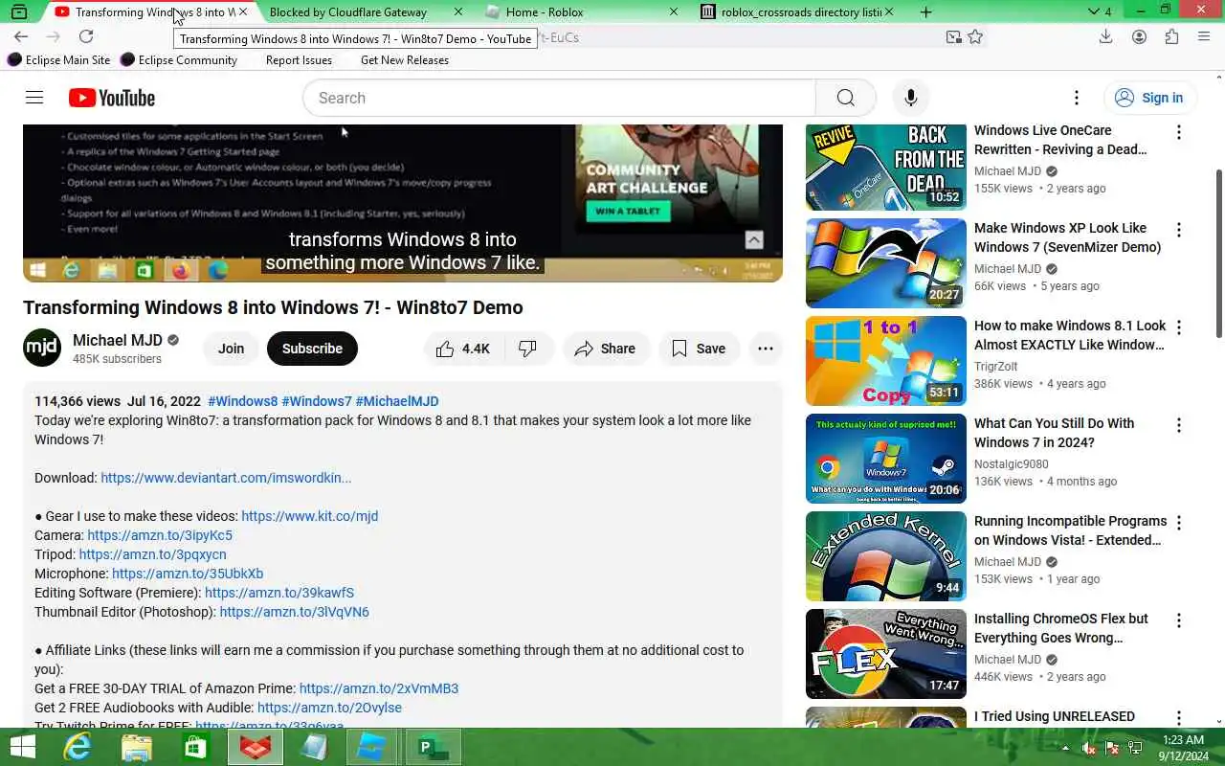1225x766 pixels.
Task: Open Michael MJD channel avatar
Action: pos(42,349)
